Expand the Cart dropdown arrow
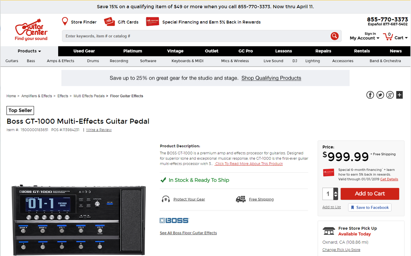This screenshot has height=256, width=411. [406, 38]
